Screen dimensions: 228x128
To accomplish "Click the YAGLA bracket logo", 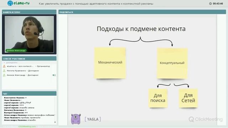I will pyautogui.click(x=93, y=119).
